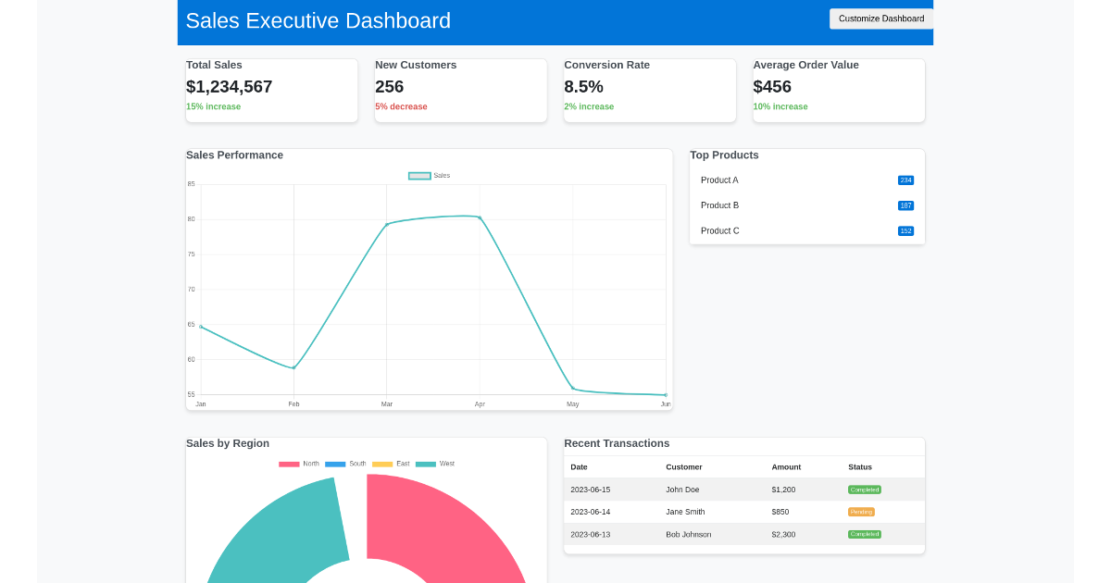
Task: Click the pink North segment of the donut chart
Action: pos(444,527)
